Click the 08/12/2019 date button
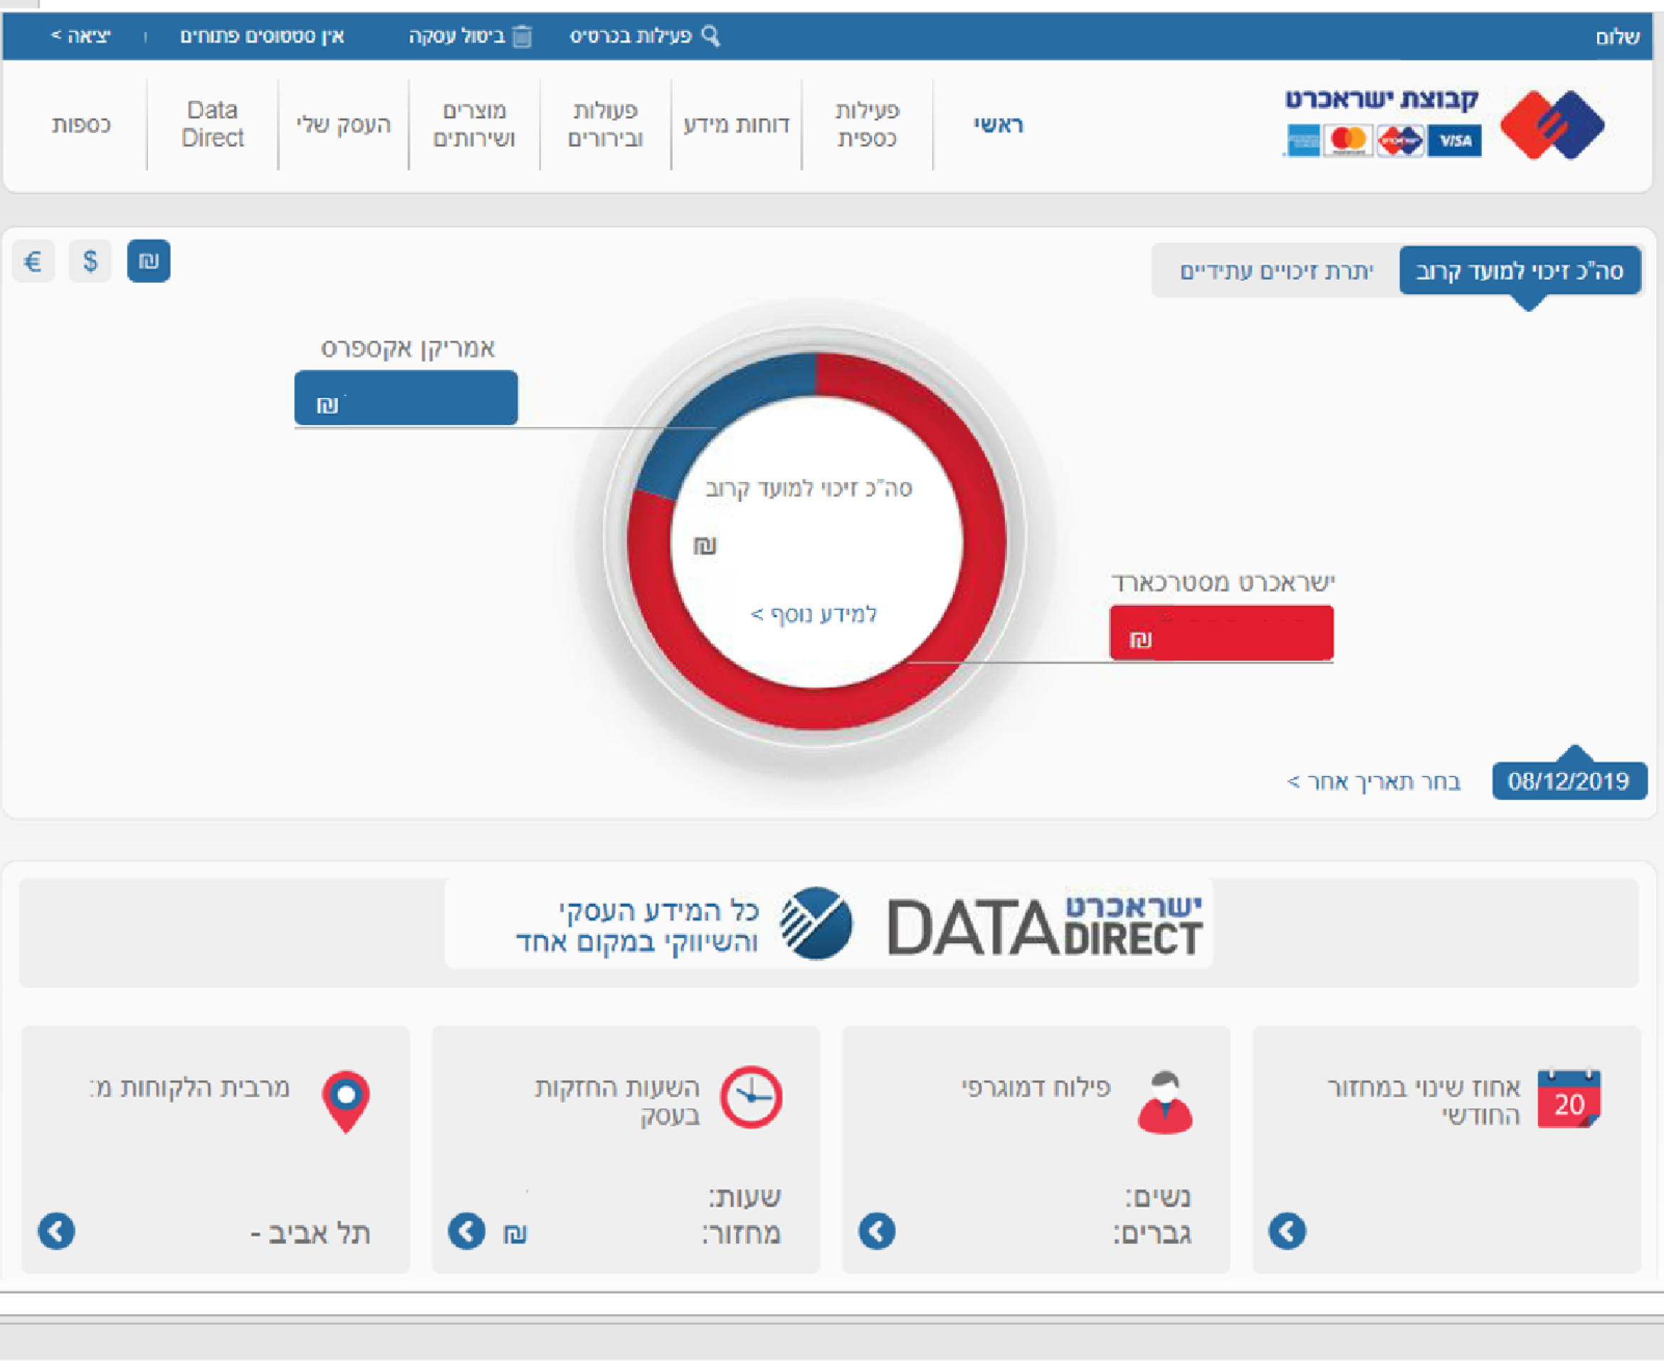 pyautogui.click(x=1569, y=781)
